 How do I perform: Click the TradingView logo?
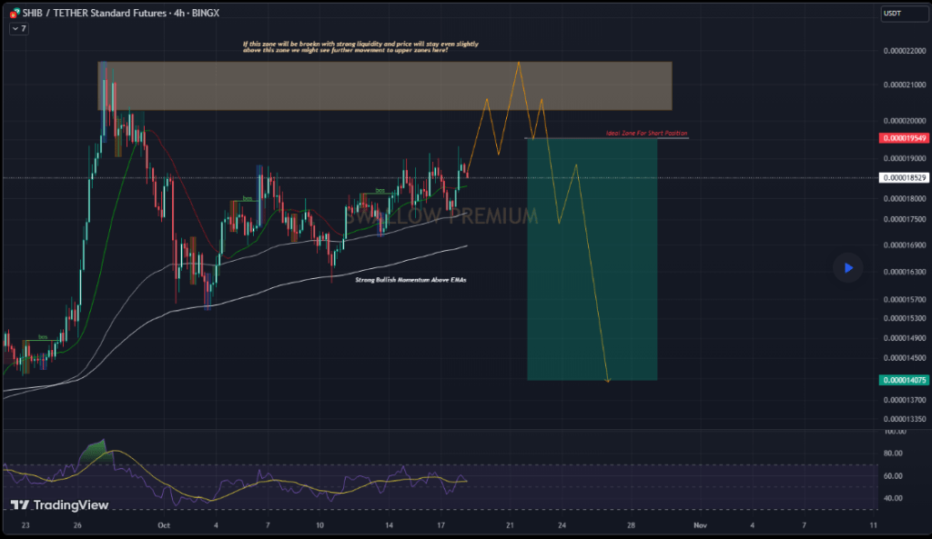(60, 505)
